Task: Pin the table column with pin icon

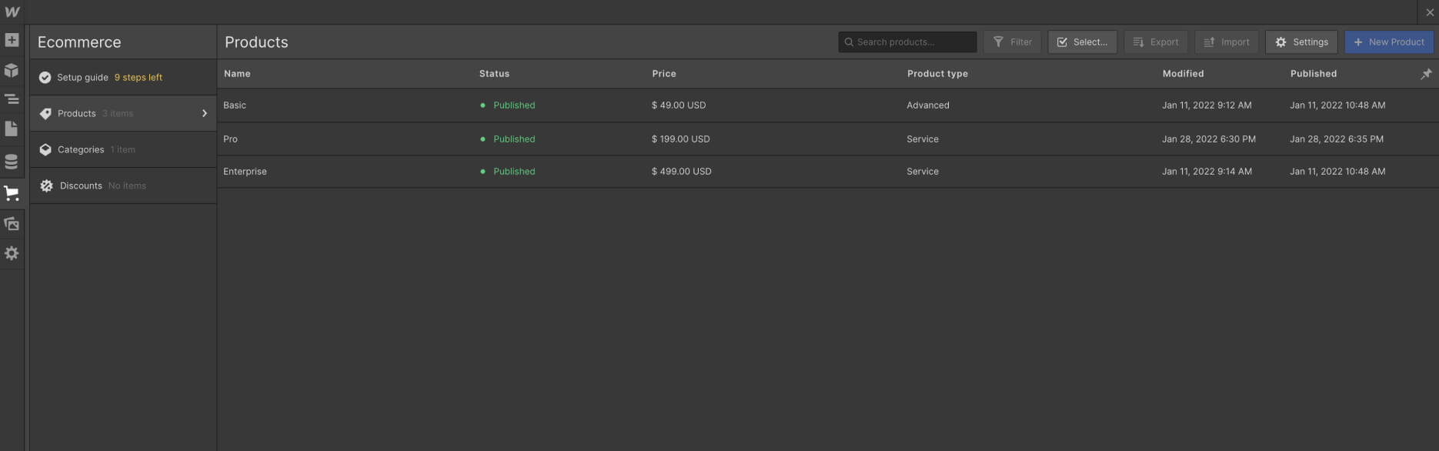Action: pyautogui.click(x=1426, y=74)
